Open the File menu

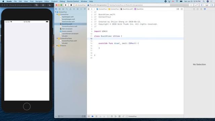point(15,1)
